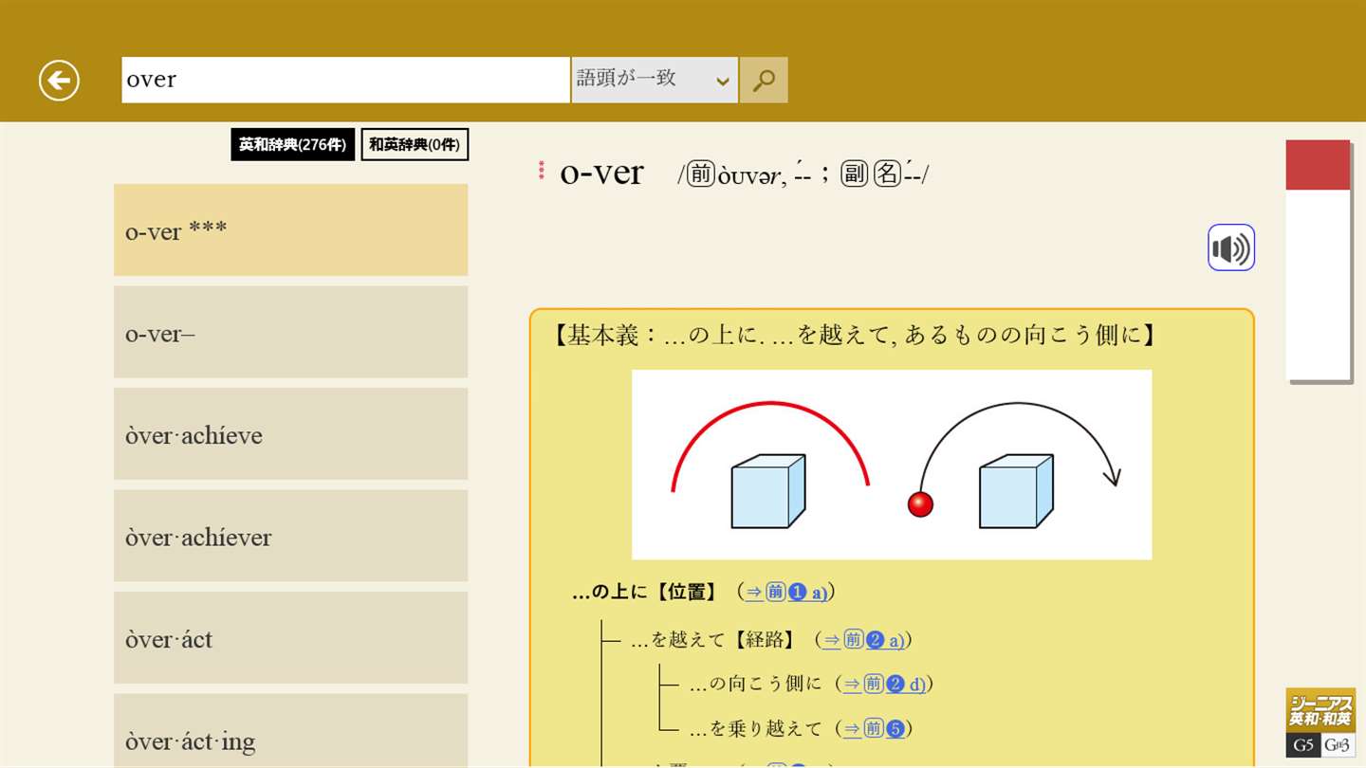The image size is (1366, 768).
Task: Click the cube arc illustration of 'over'
Action: click(x=892, y=465)
